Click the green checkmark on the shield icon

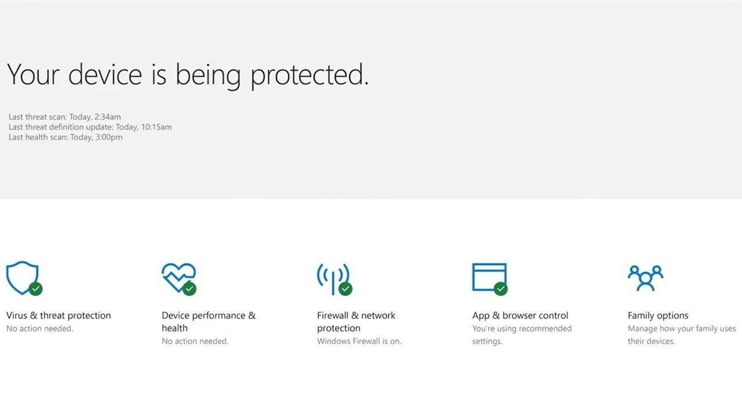click(x=35, y=288)
